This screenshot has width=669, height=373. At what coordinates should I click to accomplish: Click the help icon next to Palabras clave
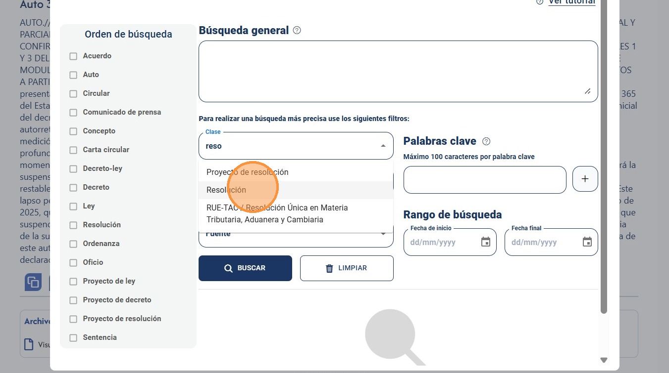pyautogui.click(x=486, y=141)
